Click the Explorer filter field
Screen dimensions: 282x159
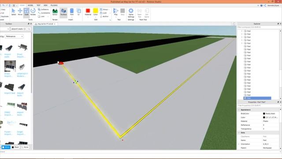tap(258, 27)
